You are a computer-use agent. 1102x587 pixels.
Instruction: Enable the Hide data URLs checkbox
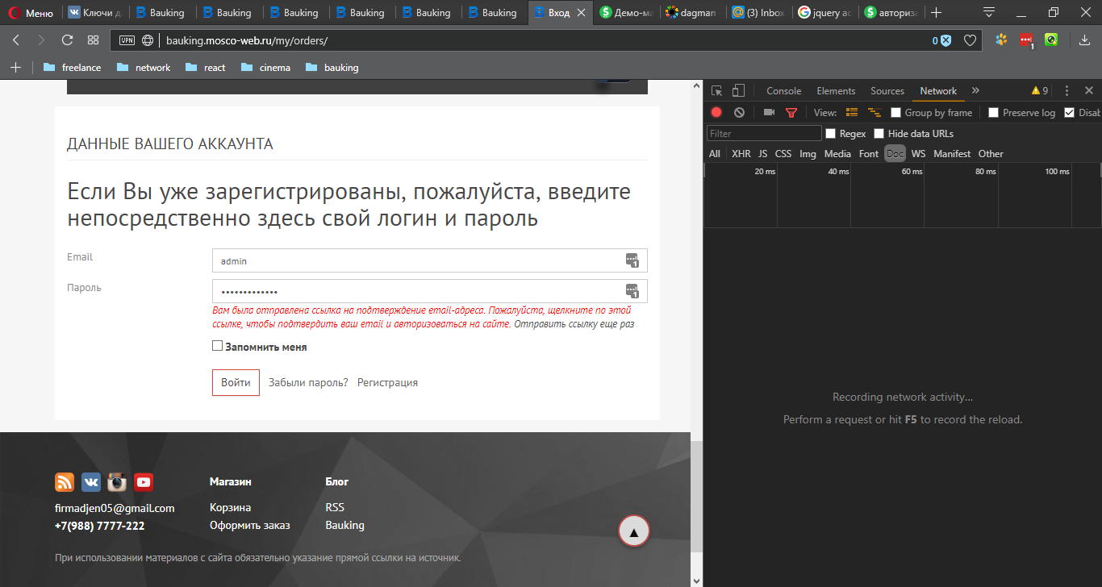(x=879, y=134)
